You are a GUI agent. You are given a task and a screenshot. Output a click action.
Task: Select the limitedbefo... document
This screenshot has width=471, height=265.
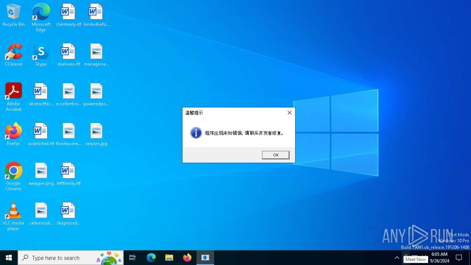(96, 15)
